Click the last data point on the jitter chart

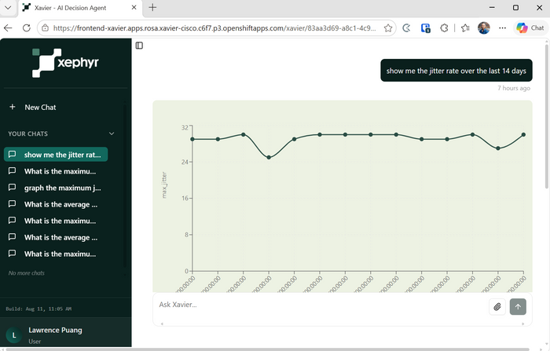pos(523,134)
